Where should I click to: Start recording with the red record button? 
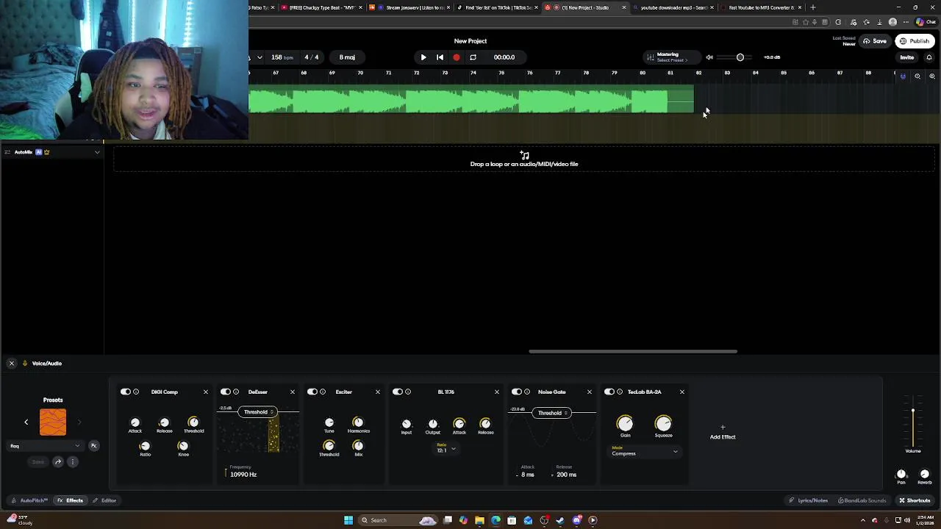[x=457, y=57]
